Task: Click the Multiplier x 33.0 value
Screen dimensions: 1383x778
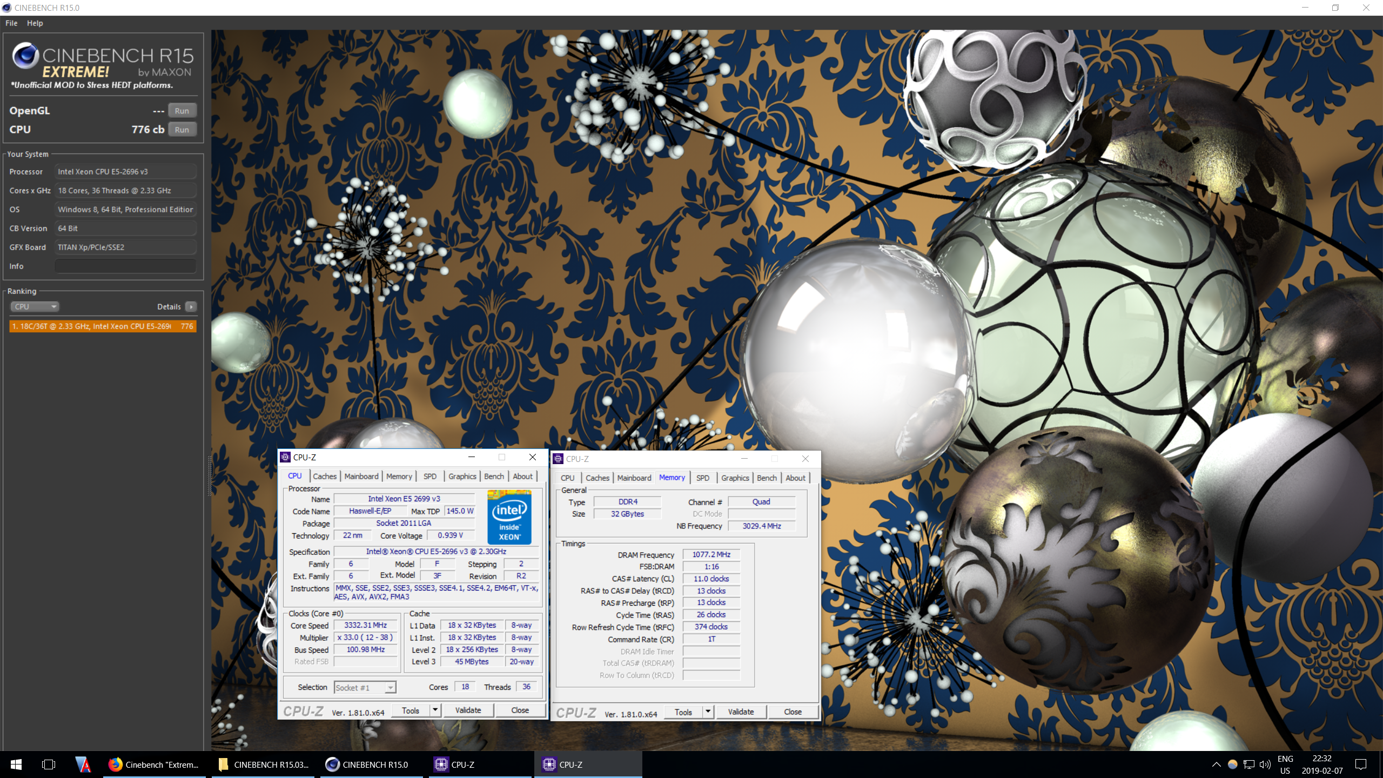Action: (x=366, y=638)
